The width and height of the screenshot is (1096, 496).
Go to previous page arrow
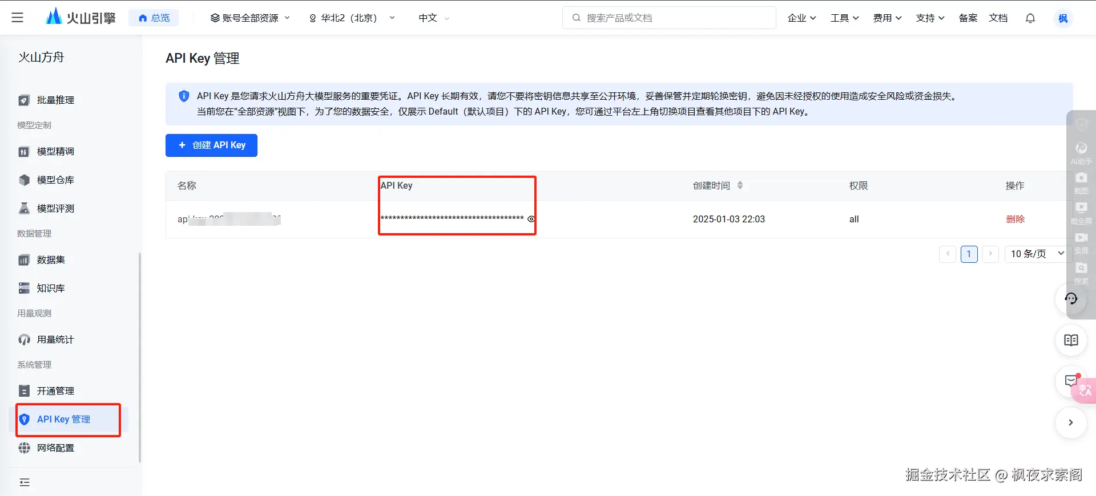[948, 254]
